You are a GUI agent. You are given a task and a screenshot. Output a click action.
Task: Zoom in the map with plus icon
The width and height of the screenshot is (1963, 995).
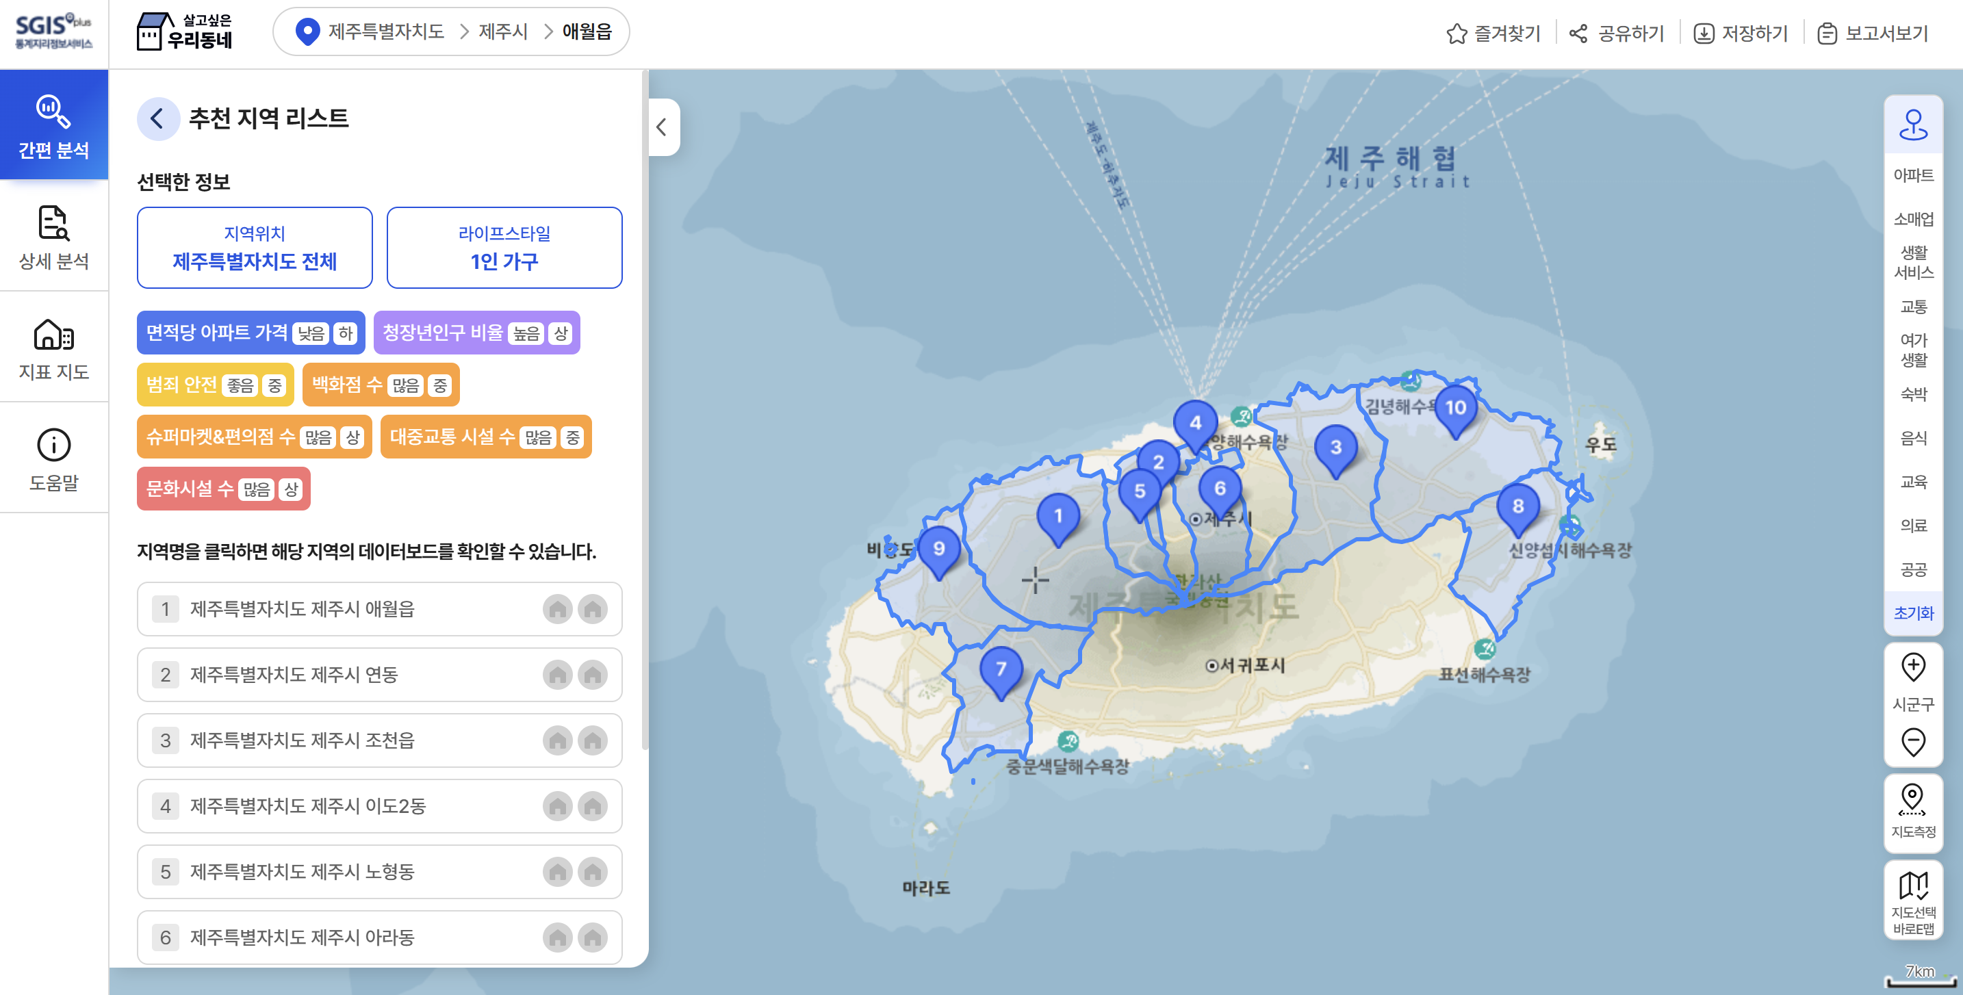click(1913, 667)
